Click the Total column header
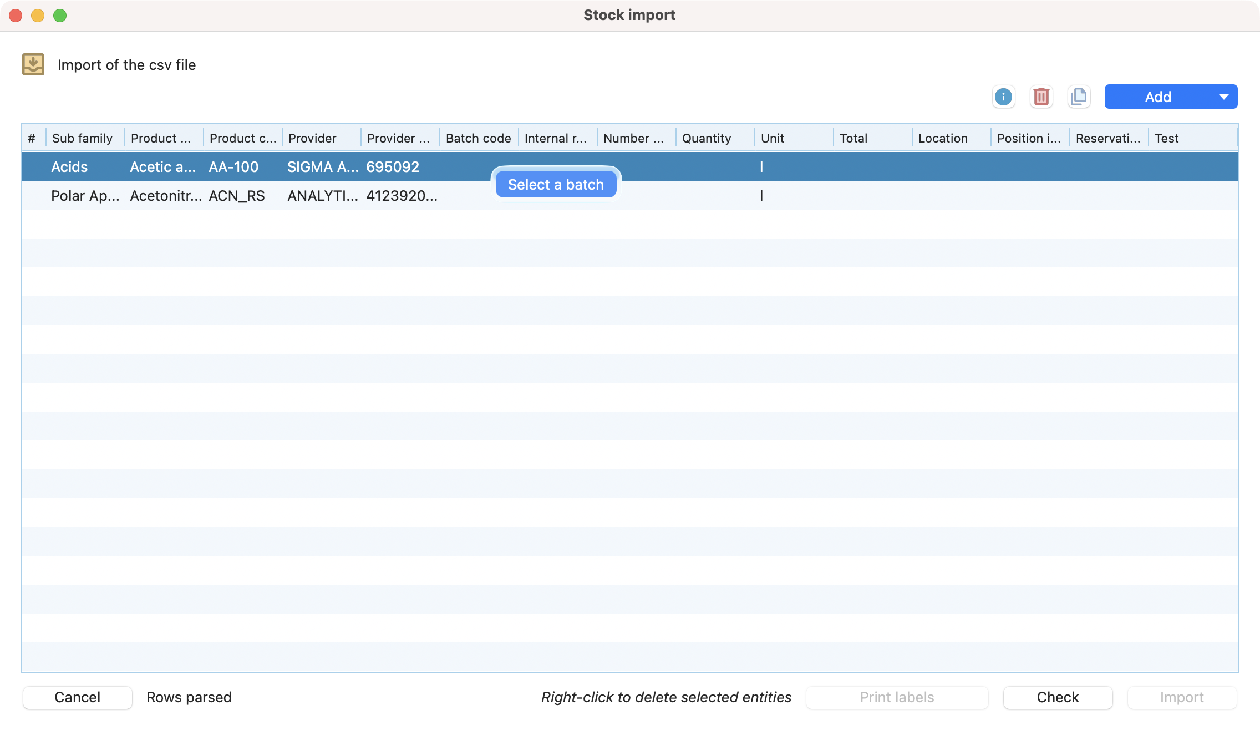Viewport: 1260px width, 730px height. [x=853, y=138]
